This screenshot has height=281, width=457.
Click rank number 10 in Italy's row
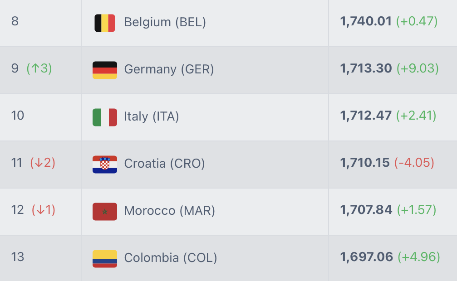coord(18,116)
